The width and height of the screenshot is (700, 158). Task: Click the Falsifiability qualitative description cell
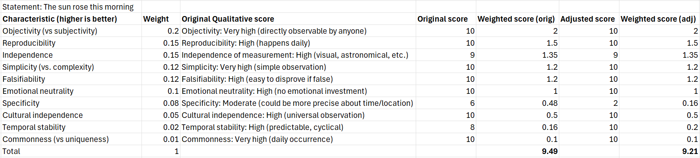298,79
